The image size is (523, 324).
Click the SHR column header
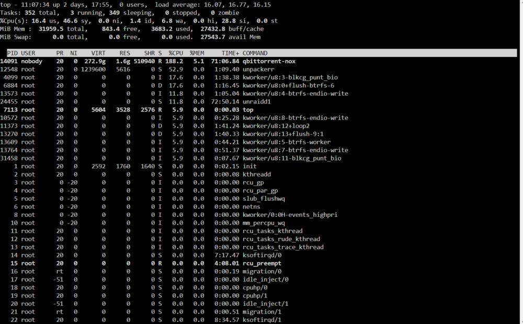click(150, 53)
